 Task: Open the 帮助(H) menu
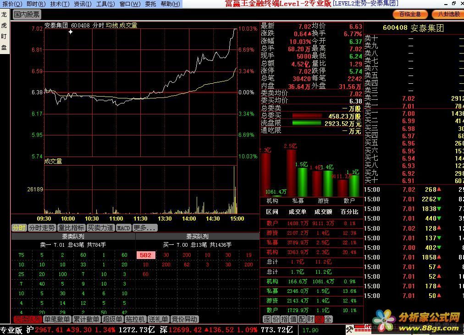171,4
